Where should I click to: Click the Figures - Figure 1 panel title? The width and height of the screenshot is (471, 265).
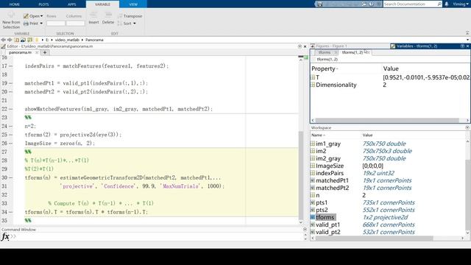[x=331, y=46]
